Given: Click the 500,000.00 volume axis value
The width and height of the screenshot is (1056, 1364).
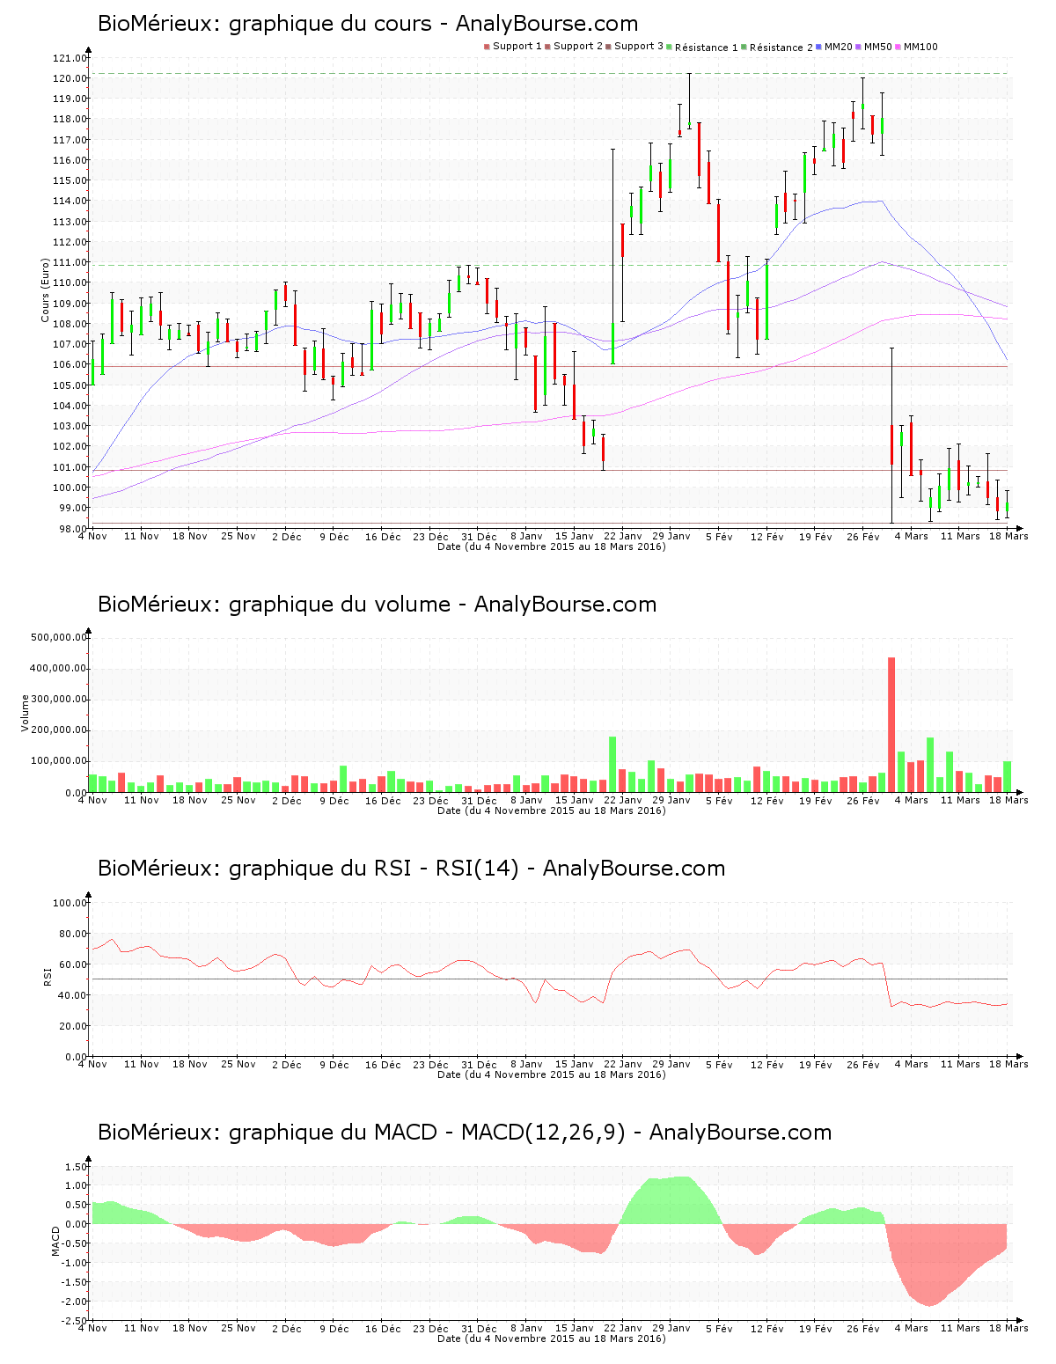Looking at the screenshot, I should click(x=58, y=638).
